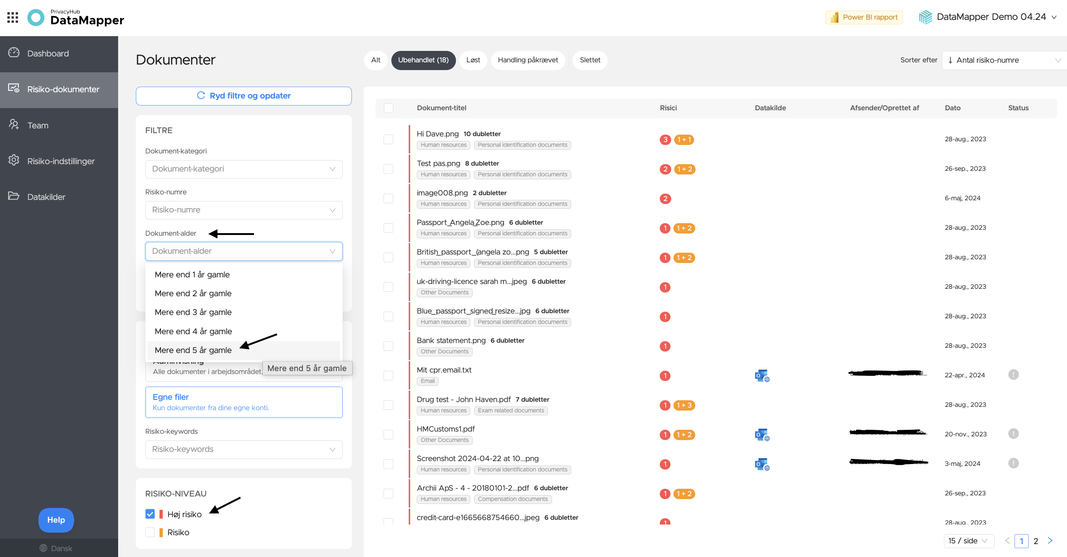Click the orange 1+1 badge on Hi Dave.png
This screenshot has height=557, width=1067.
tap(684, 140)
